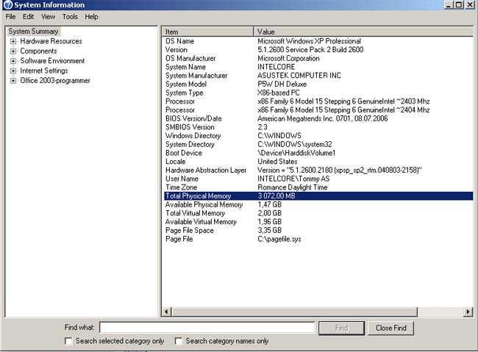Select the SMBIOS Version row
478x352 pixels.
coord(318,127)
